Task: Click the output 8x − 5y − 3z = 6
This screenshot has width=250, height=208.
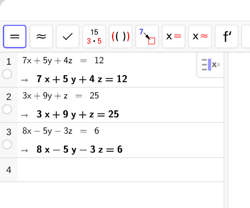Action: pyautogui.click(x=80, y=150)
